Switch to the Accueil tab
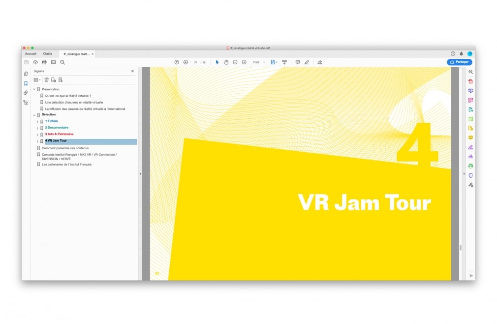Viewport: 497px width, 324px height. (x=31, y=54)
